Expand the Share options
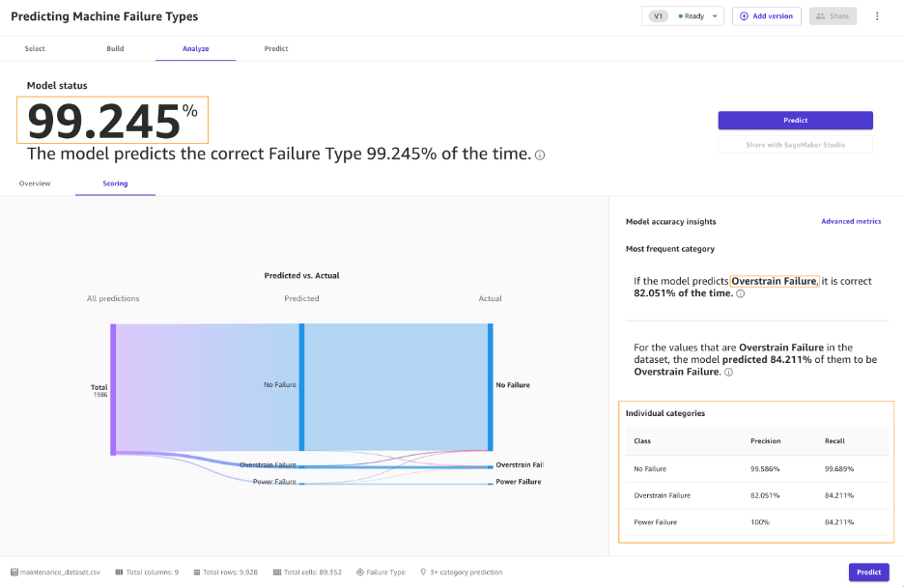Image resolution: width=904 pixels, height=587 pixels. pos(832,16)
